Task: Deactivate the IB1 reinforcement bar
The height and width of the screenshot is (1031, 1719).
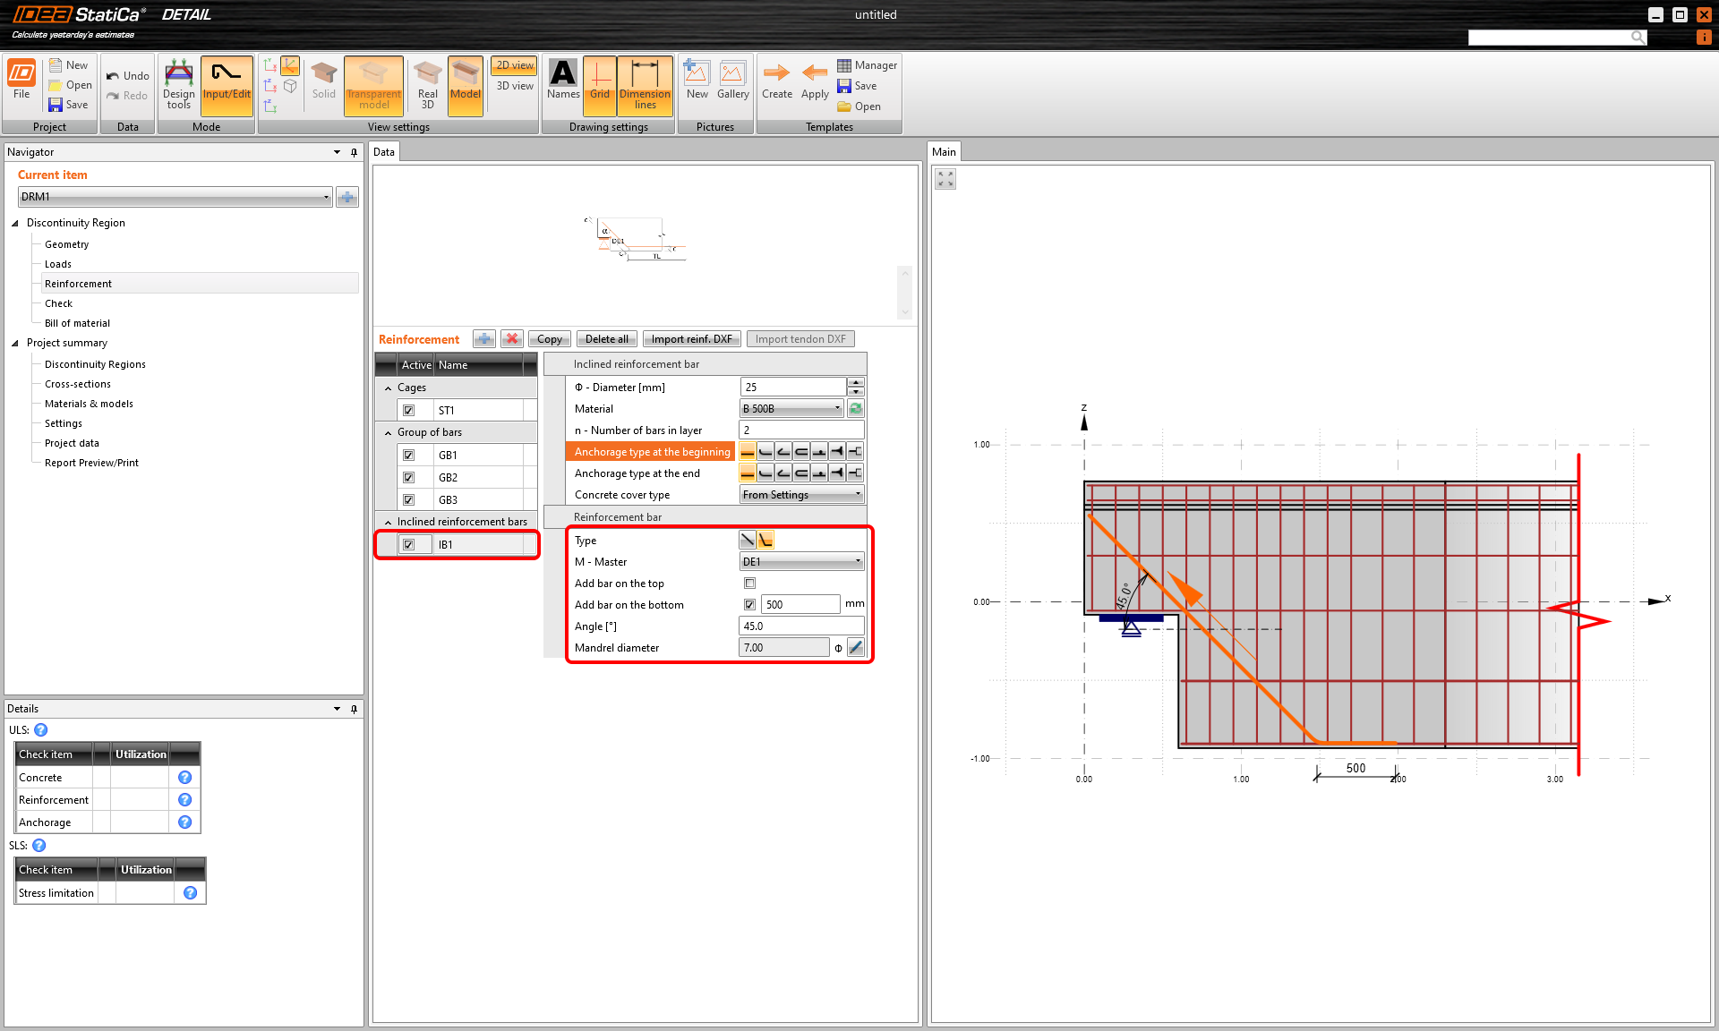Action: pos(410,544)
